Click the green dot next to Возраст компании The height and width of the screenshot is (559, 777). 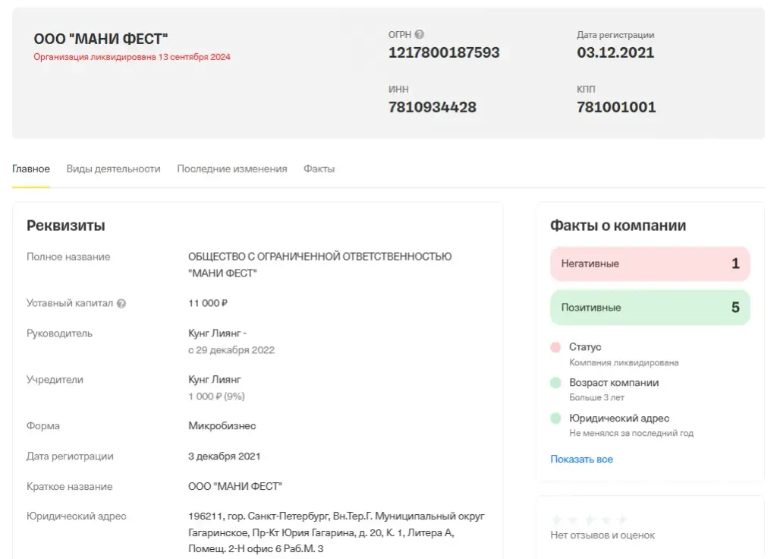555,383
